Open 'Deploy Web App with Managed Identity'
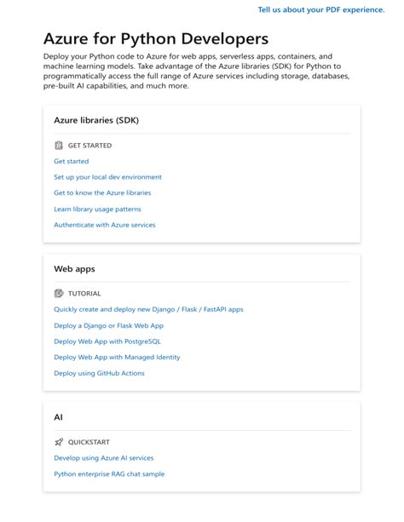This screenshot has width=404, height=522. click(x=117, y=357)
